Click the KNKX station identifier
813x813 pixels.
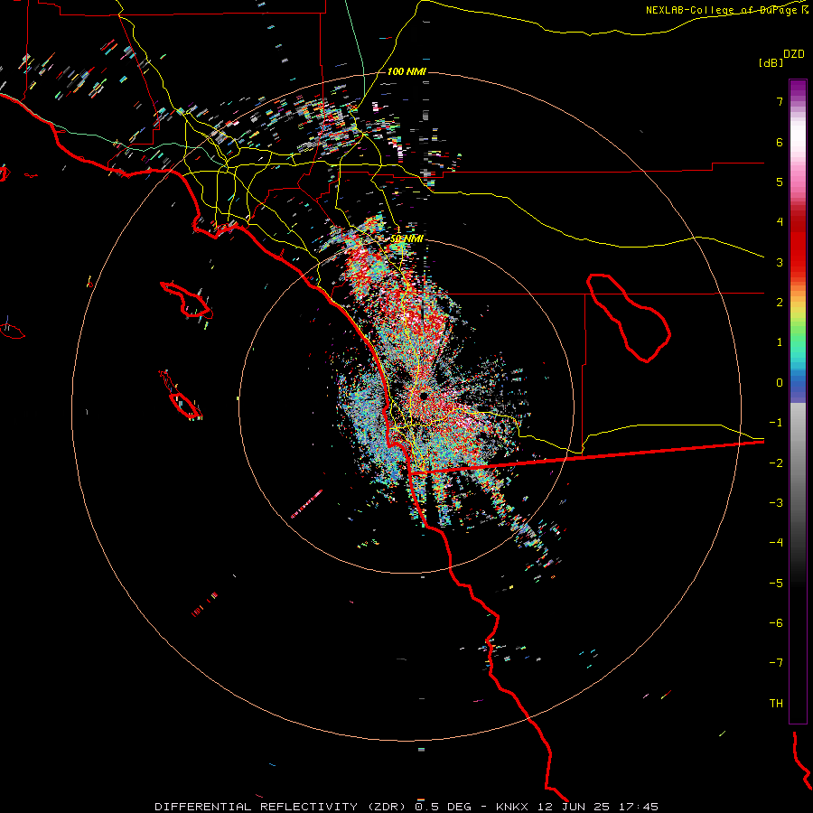tap(512, 807)
